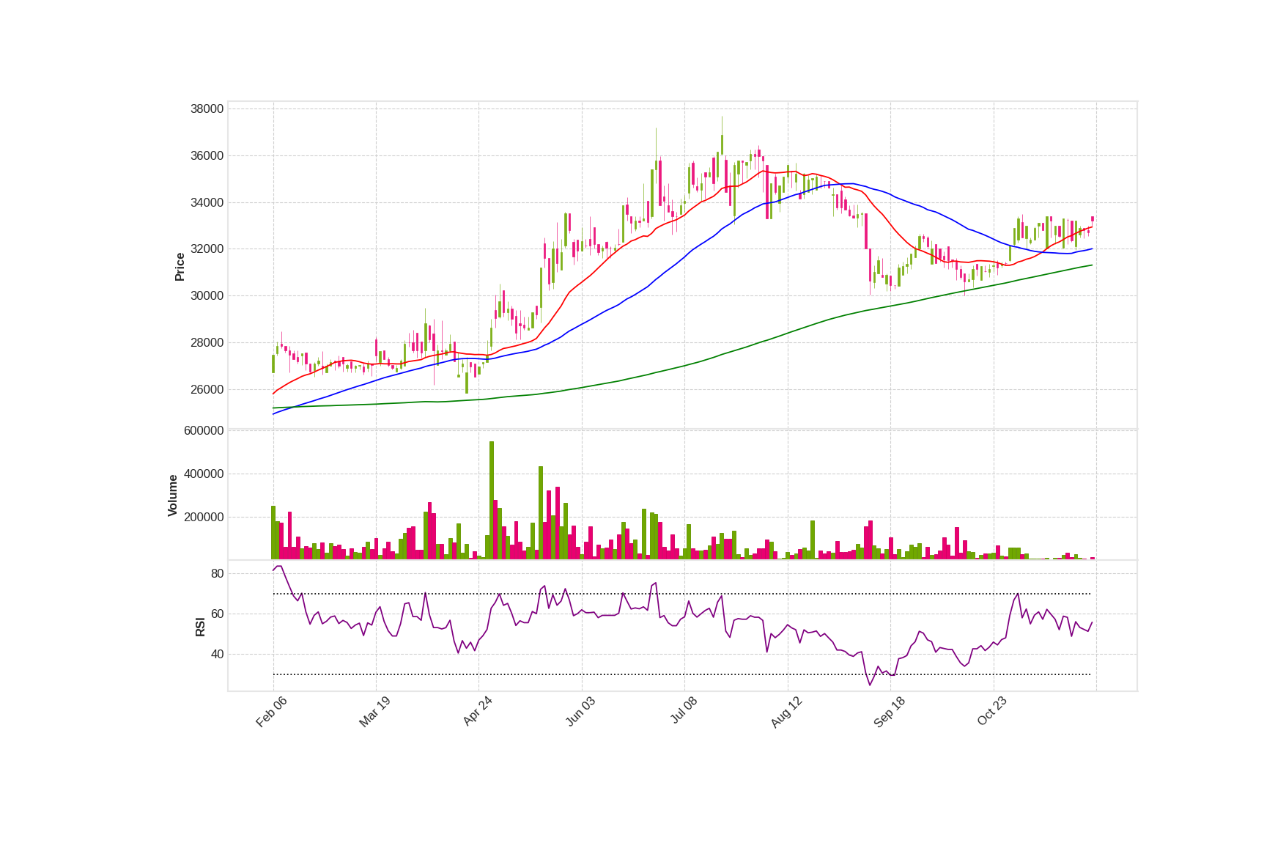
Task: Click the 400000 volume axis label
Action: pos(204,474)
